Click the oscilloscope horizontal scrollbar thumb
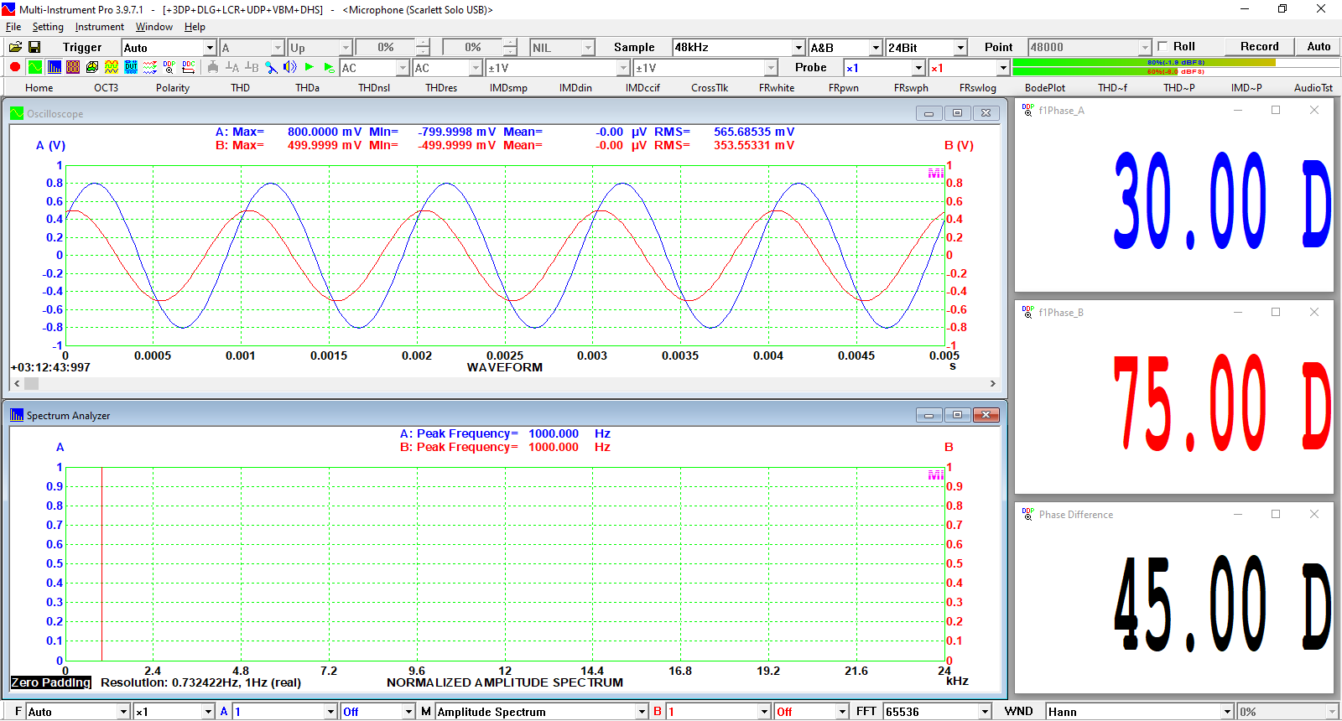 click(31, 383)
